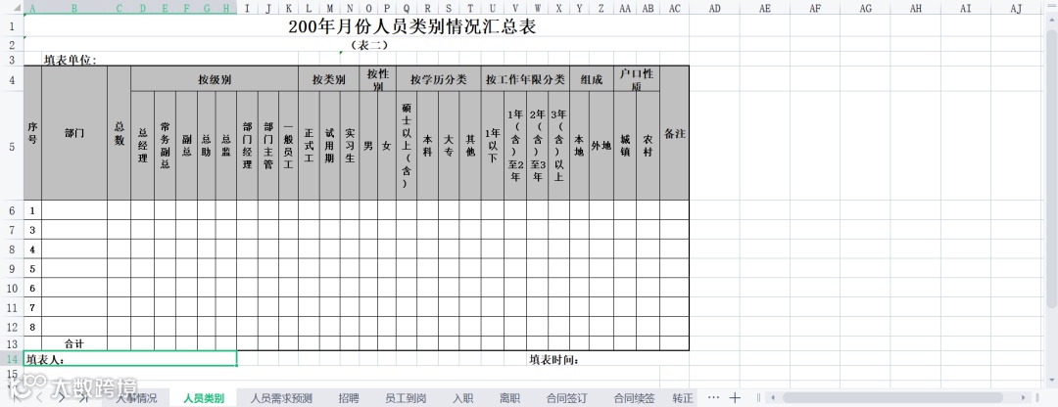Select column AI header

pyautogui.click(x=966, y=8)
